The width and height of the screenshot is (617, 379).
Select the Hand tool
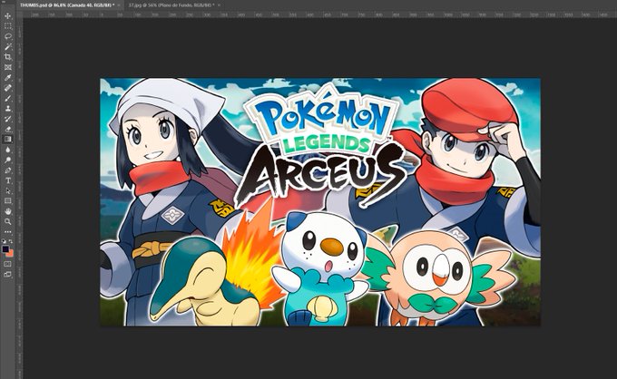tap(7, 211)
